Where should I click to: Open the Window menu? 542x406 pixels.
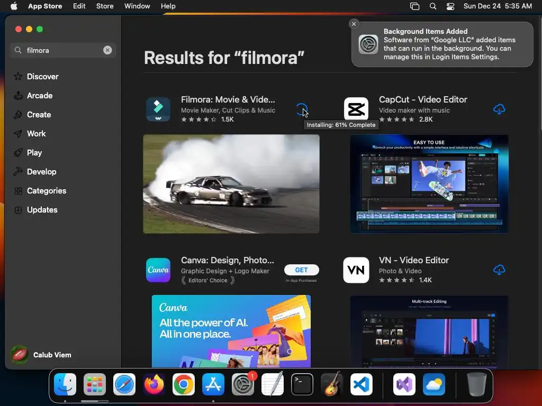pyautogui.click(x=137, y=6)
